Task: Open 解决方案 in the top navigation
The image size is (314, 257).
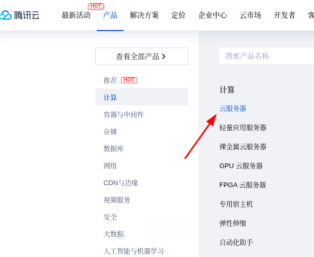Action: pyautogui.click(x=144, y=15)
